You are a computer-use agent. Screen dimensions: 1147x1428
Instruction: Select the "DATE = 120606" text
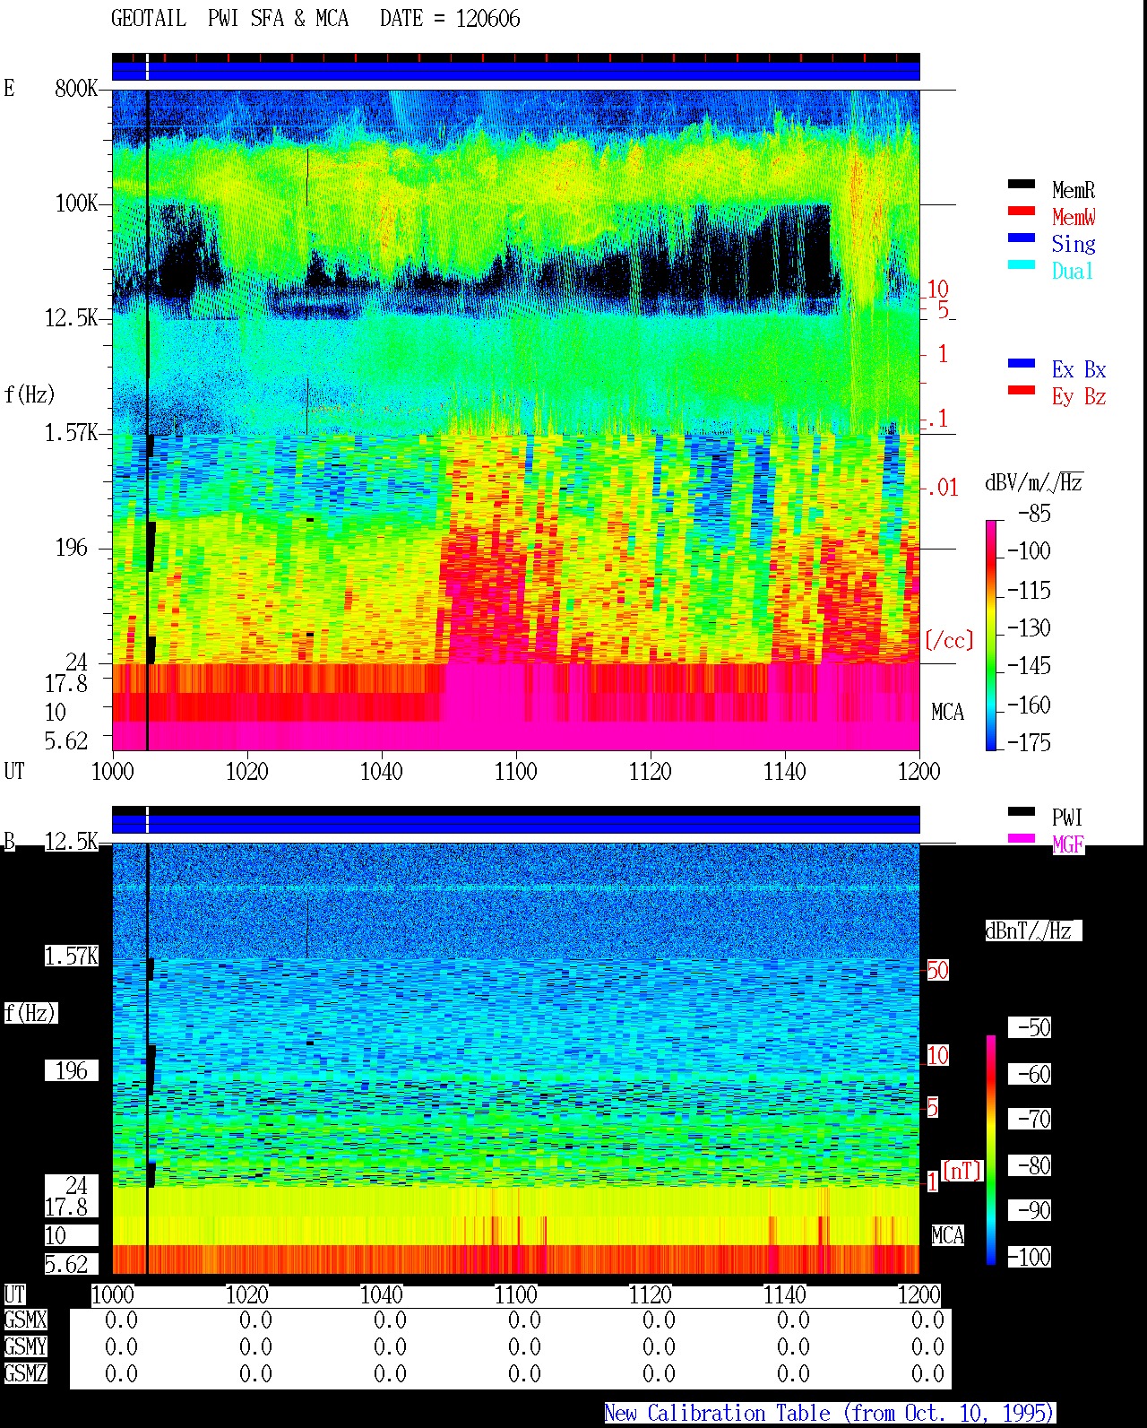coord(450,19)
